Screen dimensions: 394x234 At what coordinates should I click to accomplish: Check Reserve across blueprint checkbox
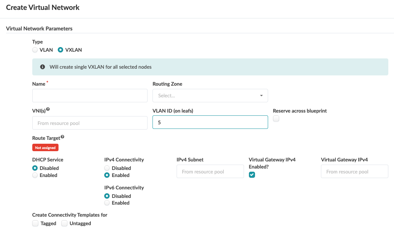tap(276, 119)
